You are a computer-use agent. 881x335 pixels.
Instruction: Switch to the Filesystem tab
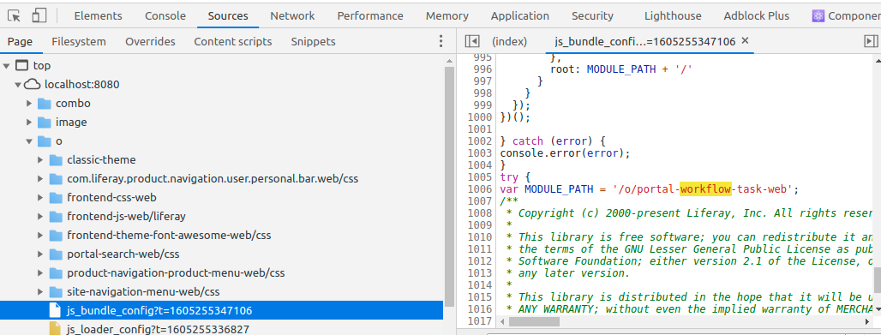coord(79,42)
